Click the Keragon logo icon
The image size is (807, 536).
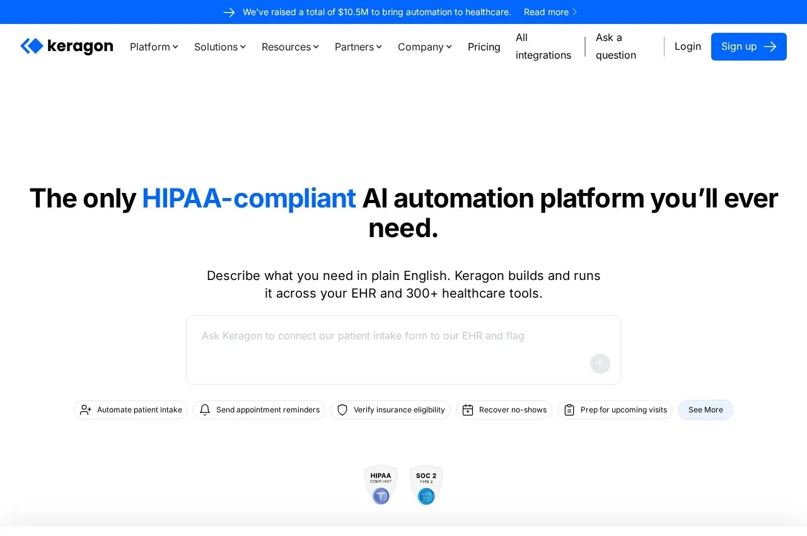click(x=32, y=46)
